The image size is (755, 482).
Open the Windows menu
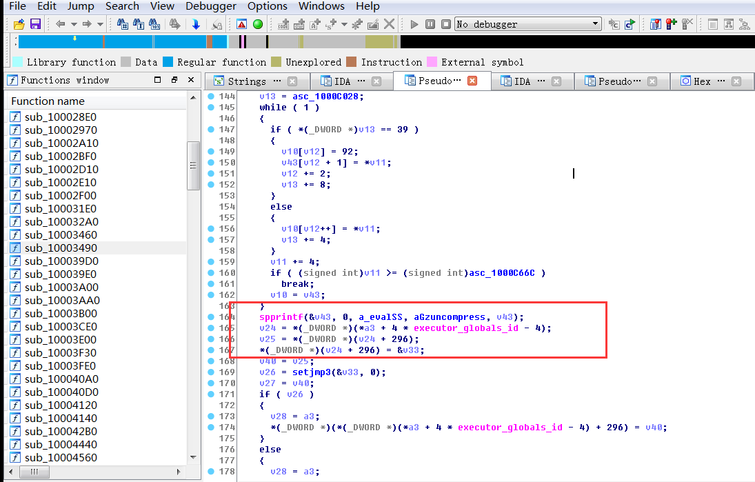tap(321, 6)
